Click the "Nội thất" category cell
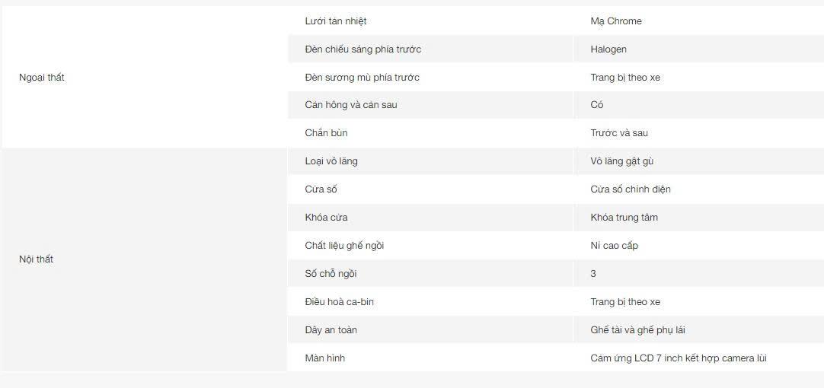824x388 pixels. pyautogui.click(x=37, y=259)
